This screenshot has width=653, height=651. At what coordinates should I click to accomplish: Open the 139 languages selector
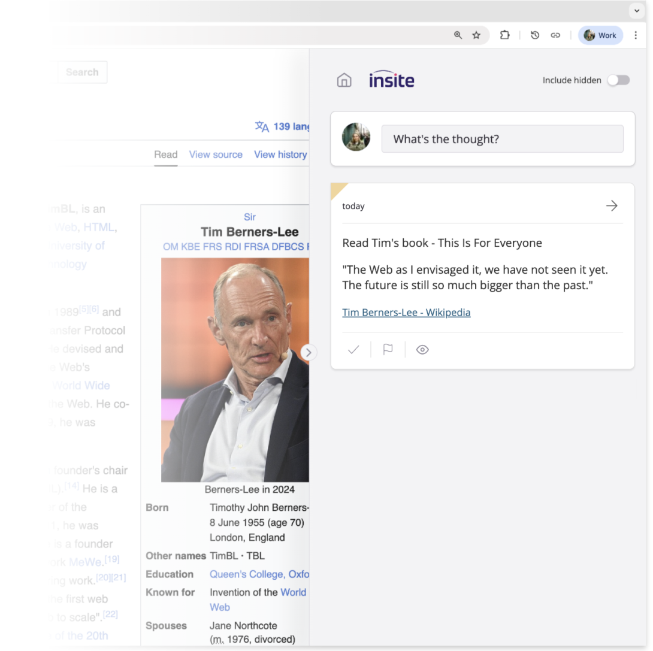pos(282,126)
